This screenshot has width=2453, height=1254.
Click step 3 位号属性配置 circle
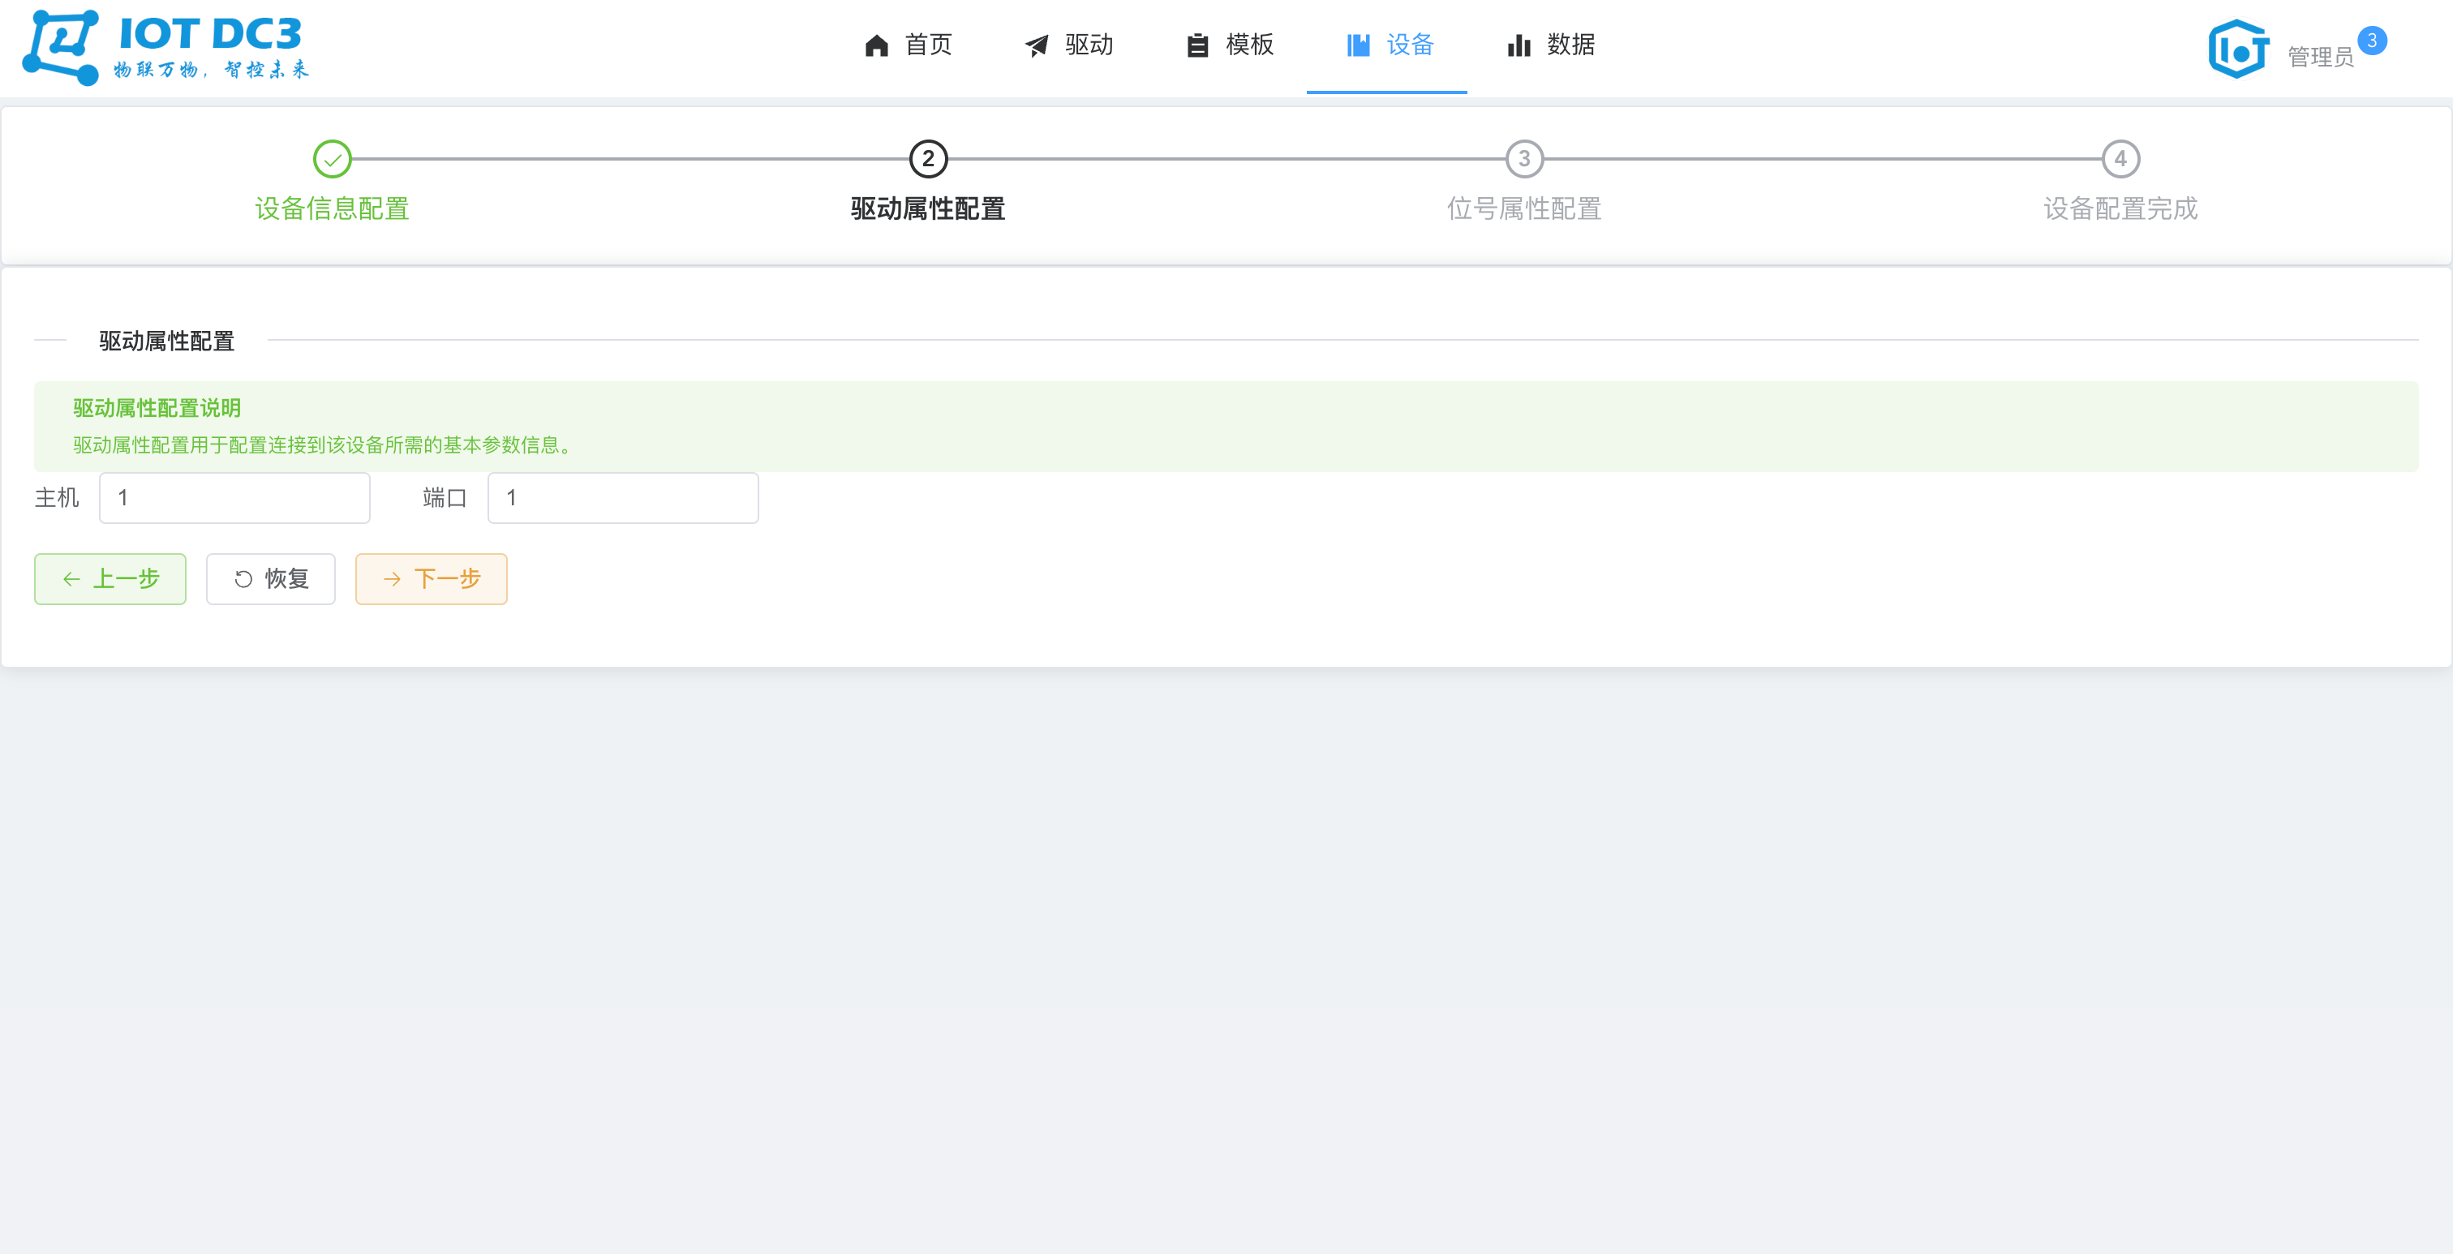coord(1523,160)
